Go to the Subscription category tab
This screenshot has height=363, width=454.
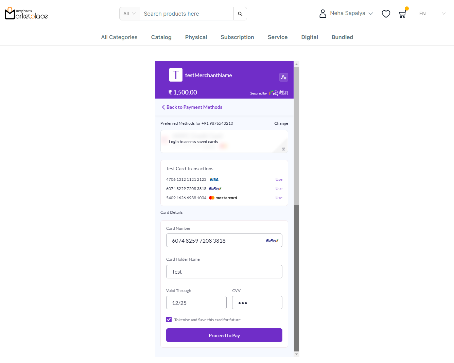(x=237, y=37)
